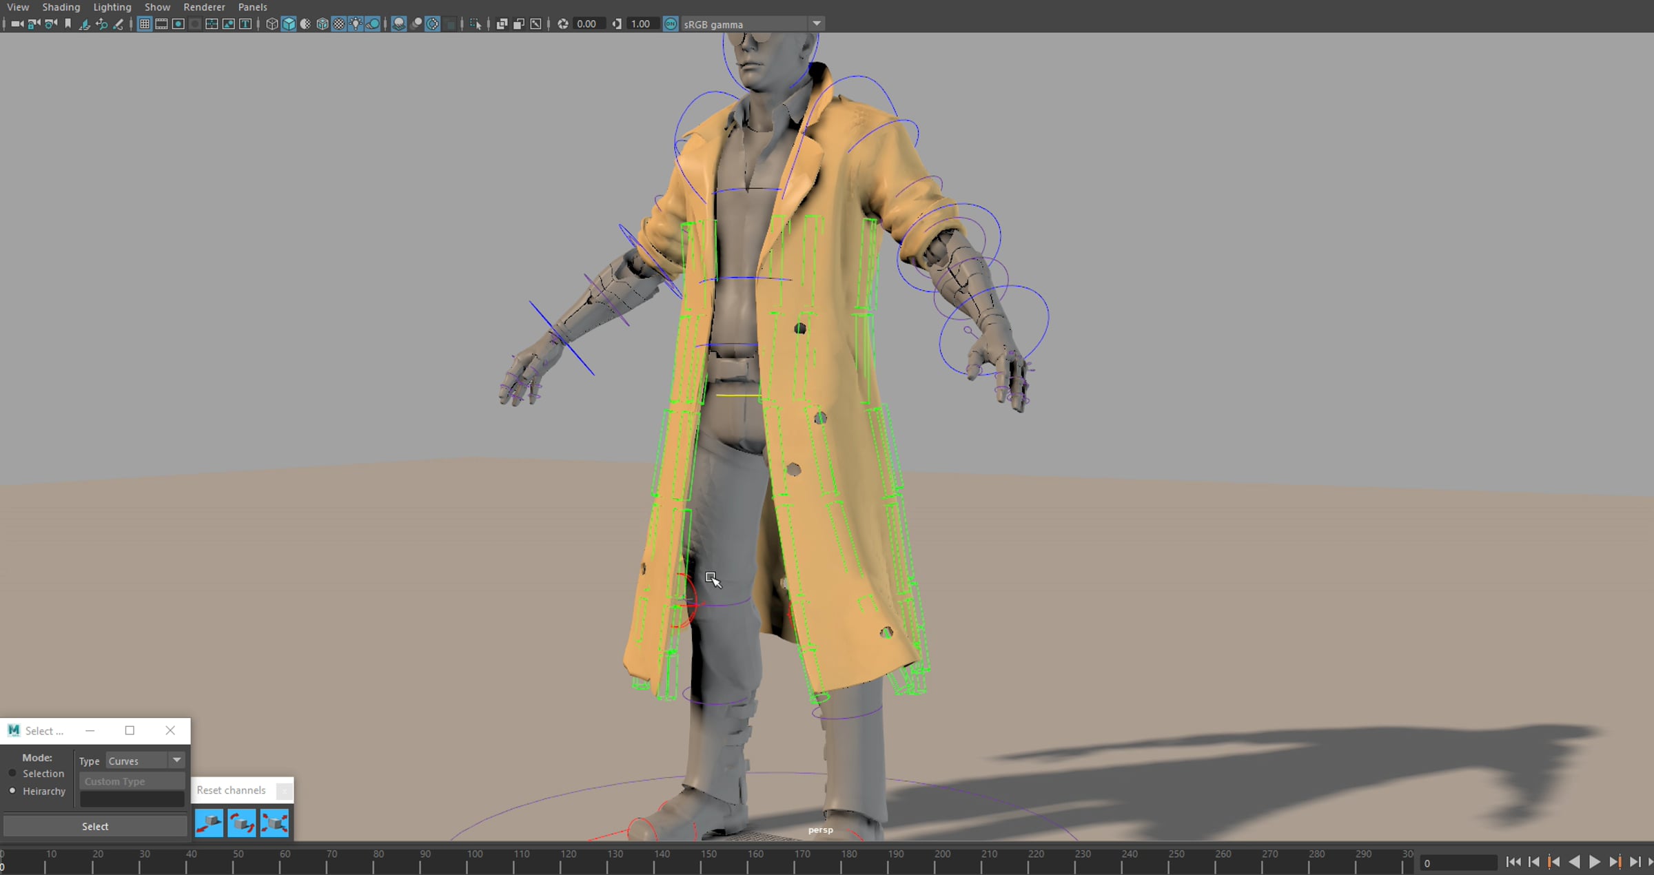Screen dimensions: 1654x875
Task: Click the select camera icon
Action: tap(17, 24)
